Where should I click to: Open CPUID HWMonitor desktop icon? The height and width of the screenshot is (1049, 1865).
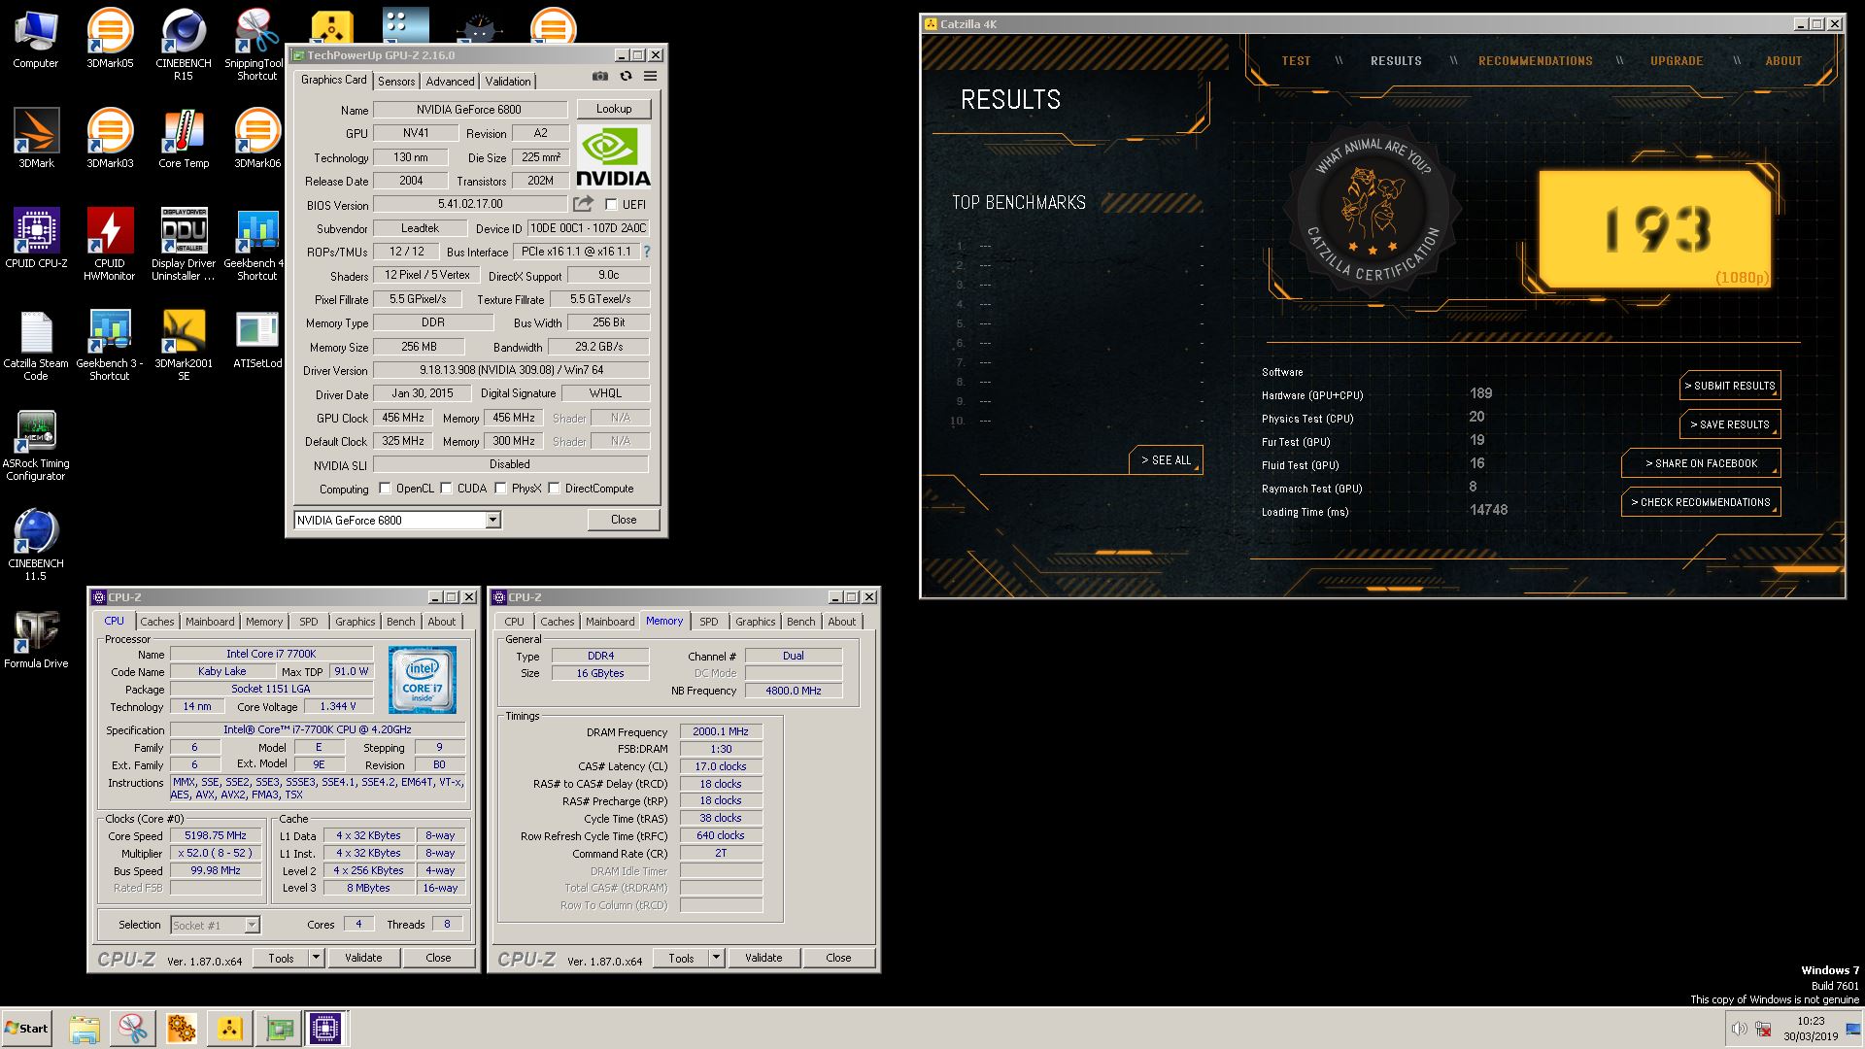click(110, 245)
